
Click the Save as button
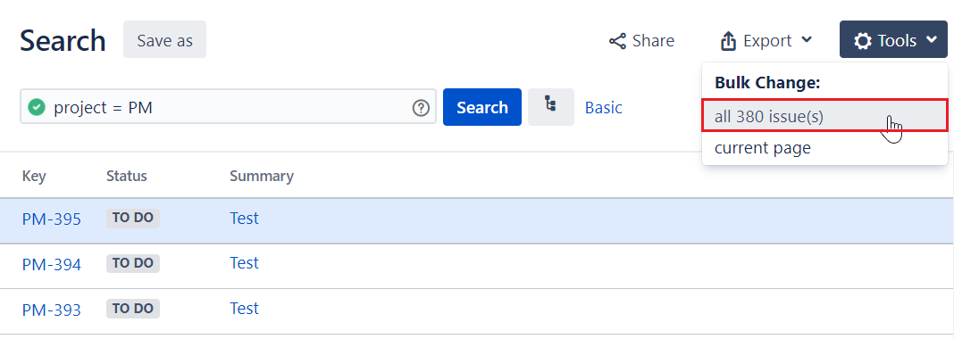(x=165, y=40)
